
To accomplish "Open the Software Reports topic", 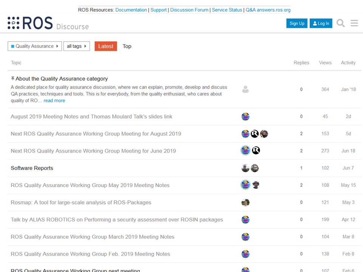I will point(32,168).
